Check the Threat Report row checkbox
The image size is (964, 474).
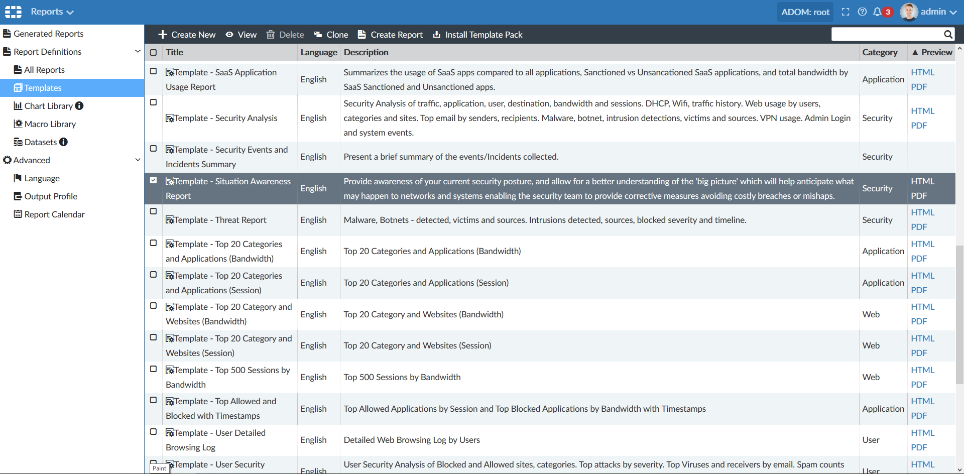(x=153, y=211)
